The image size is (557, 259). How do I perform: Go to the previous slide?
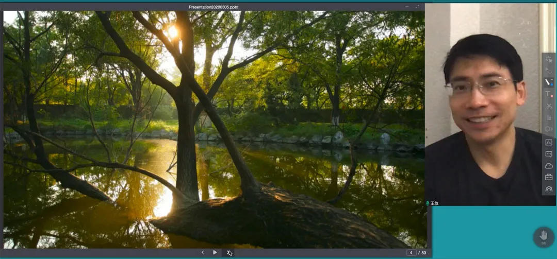tap(202, 252)
